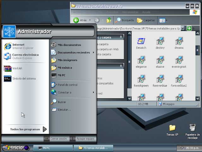Click the Atrás back button

click(x=80, y=20)
